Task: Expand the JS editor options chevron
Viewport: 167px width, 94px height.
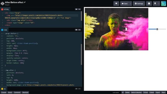Action: point(79,89)
